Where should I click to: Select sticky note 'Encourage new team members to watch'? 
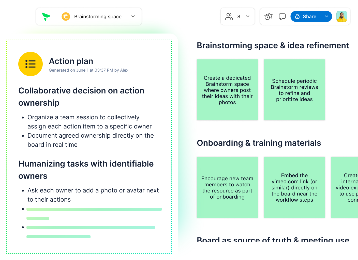pos(227,187)
